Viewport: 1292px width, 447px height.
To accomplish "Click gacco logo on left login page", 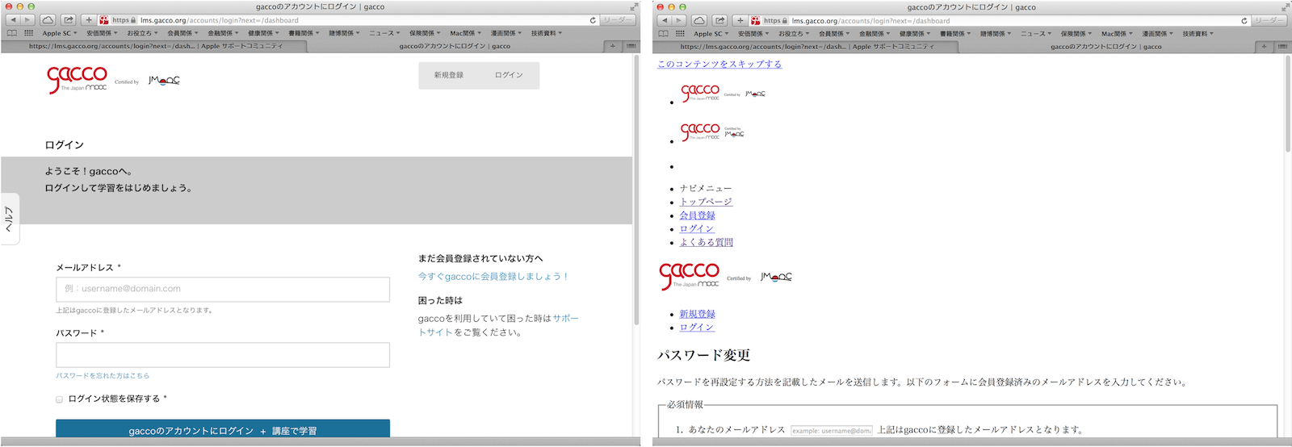I will coord(77,80).
